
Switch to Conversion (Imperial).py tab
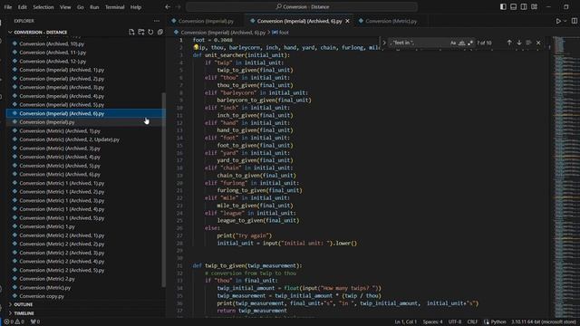206,21
